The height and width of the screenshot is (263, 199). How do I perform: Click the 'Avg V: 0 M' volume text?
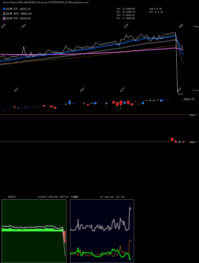155,9
